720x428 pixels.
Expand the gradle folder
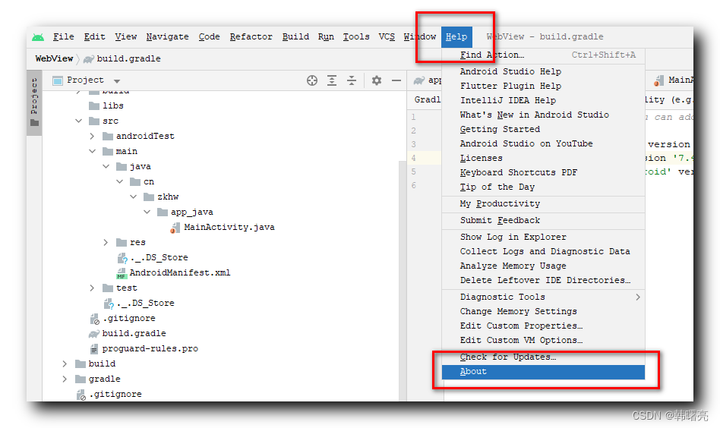65,379
